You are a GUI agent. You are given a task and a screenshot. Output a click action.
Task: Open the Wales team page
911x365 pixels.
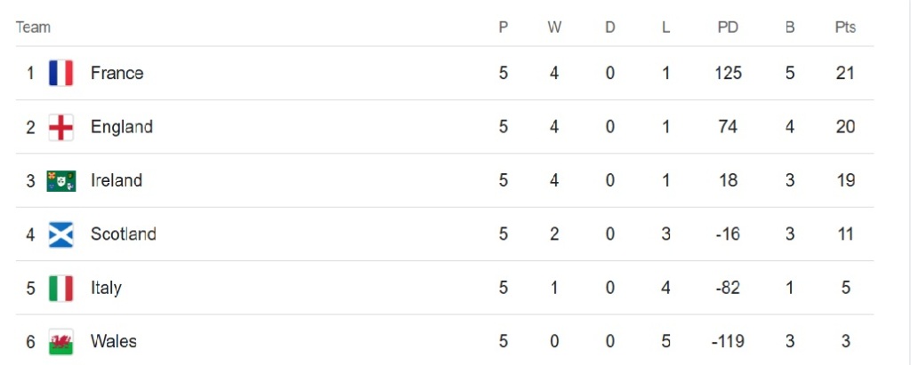click(113, 341)
